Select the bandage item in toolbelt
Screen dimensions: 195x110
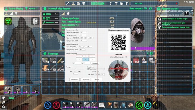coord(130,105)
